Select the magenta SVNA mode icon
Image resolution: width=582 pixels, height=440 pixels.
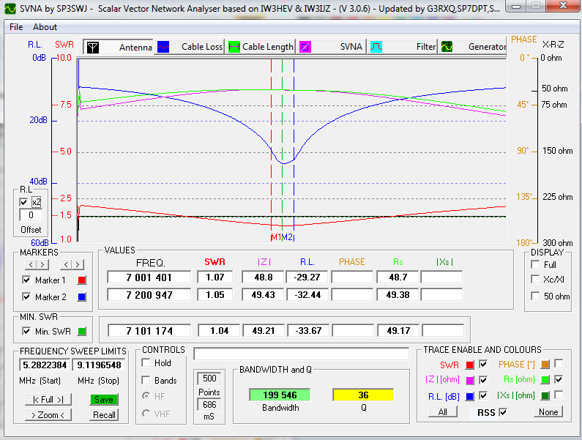305,47
